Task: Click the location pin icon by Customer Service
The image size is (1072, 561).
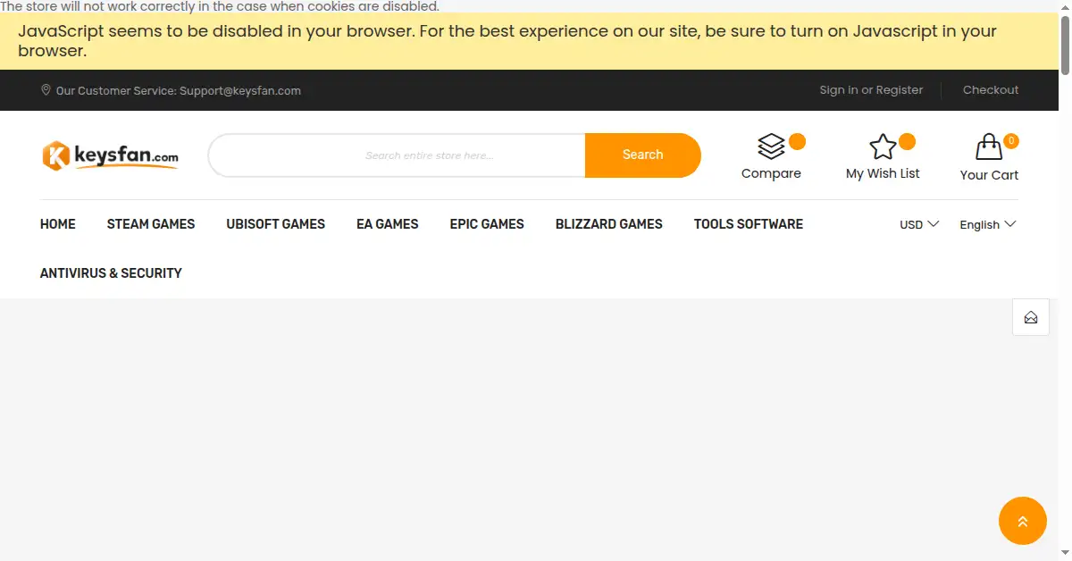Action: coord(46,90)
